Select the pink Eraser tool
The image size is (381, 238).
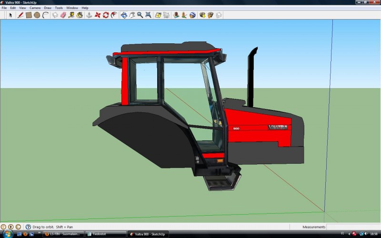[x=63, y=15]
